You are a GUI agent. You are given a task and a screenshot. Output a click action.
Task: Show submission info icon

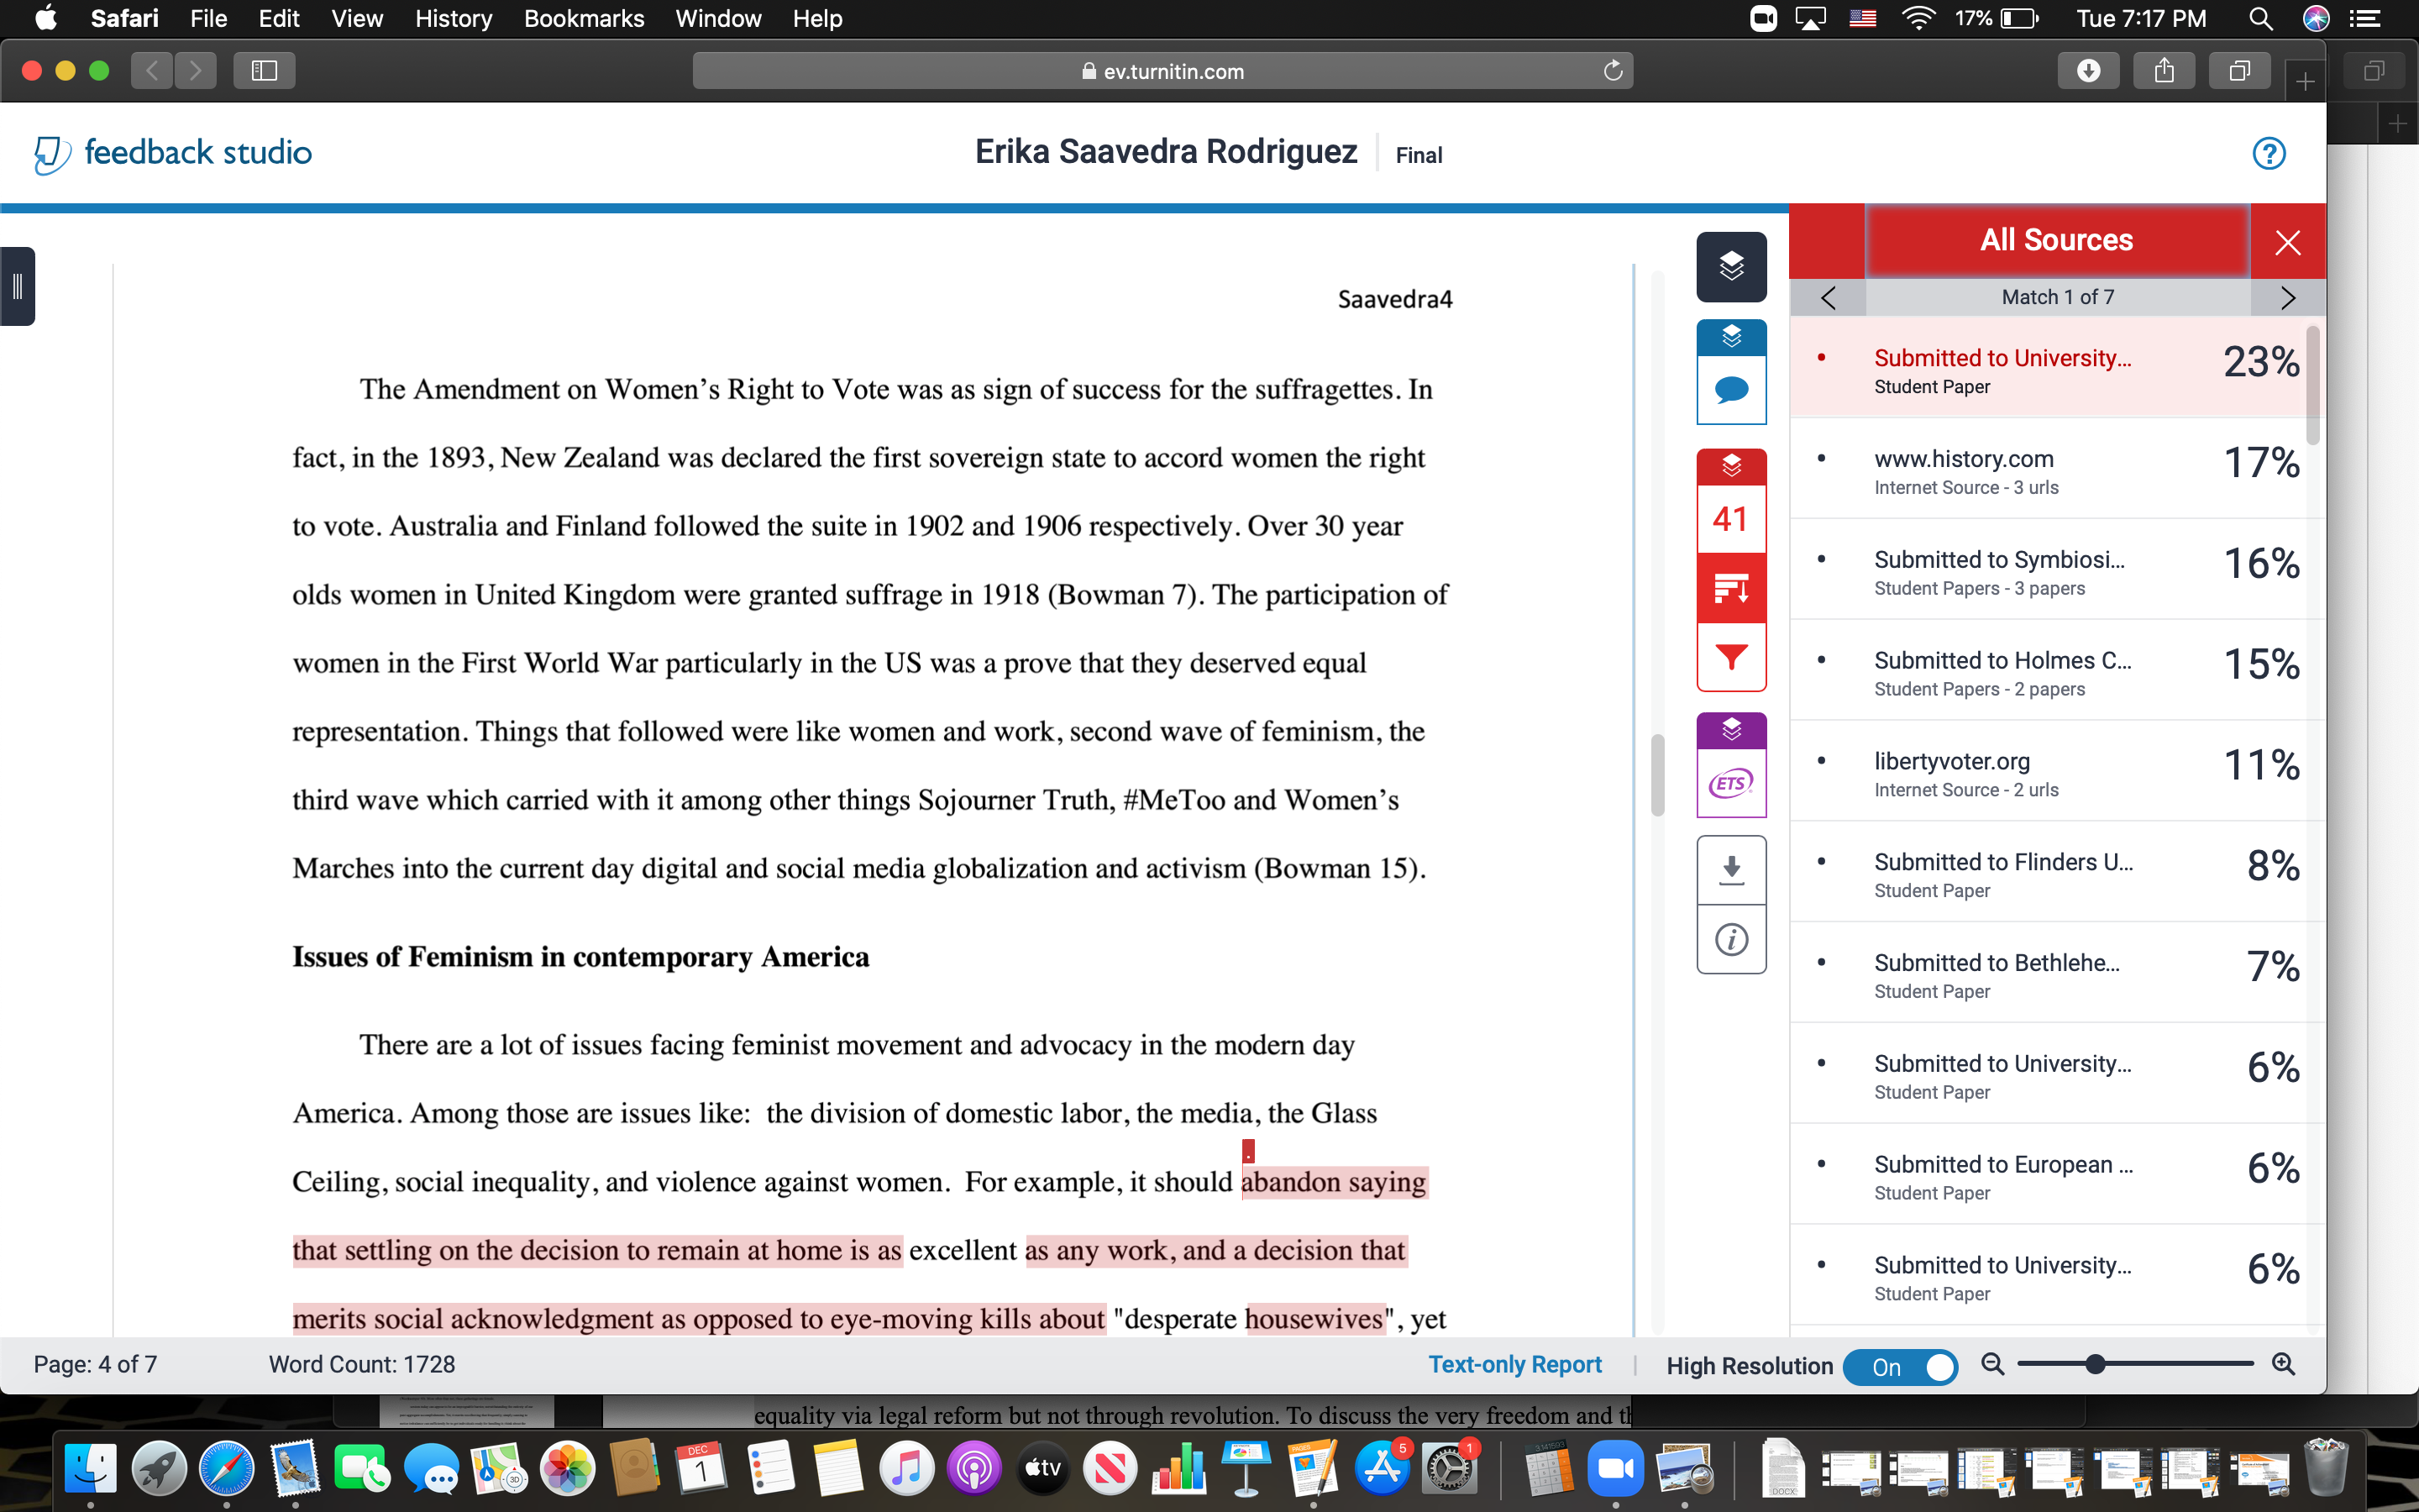(1731, 940)
